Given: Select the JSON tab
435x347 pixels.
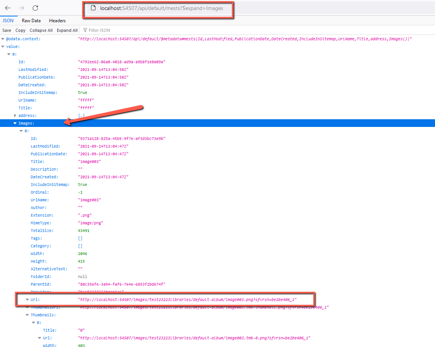Looking at the screenshot, I should [8, 20].
